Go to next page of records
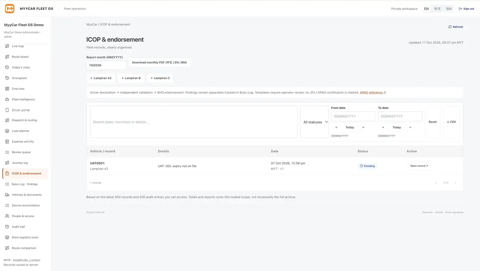This screenshot has height=271, width=480. (x=455, y=183)
